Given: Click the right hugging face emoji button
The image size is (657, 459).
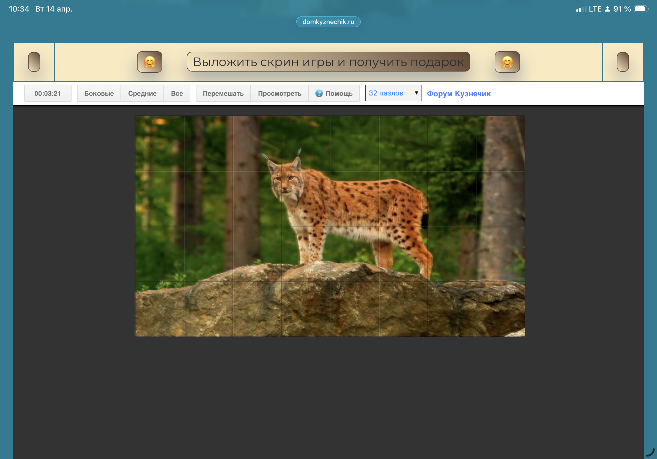Looking at the screenshot, I should (507, 62).
